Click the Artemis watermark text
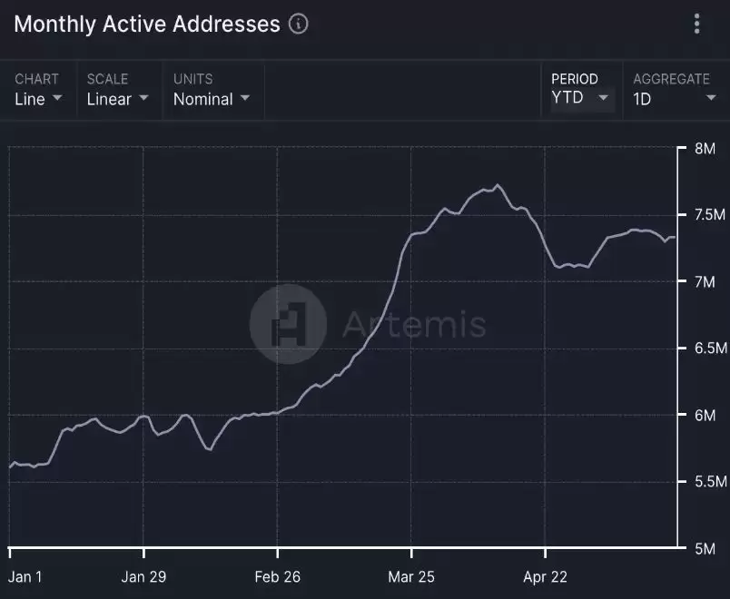This screenshot has height=599, width=730. [414, 324]
